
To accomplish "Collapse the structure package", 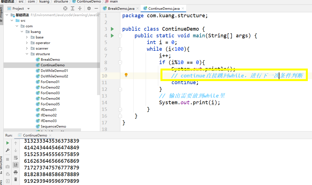I will (x=27, y=54).
